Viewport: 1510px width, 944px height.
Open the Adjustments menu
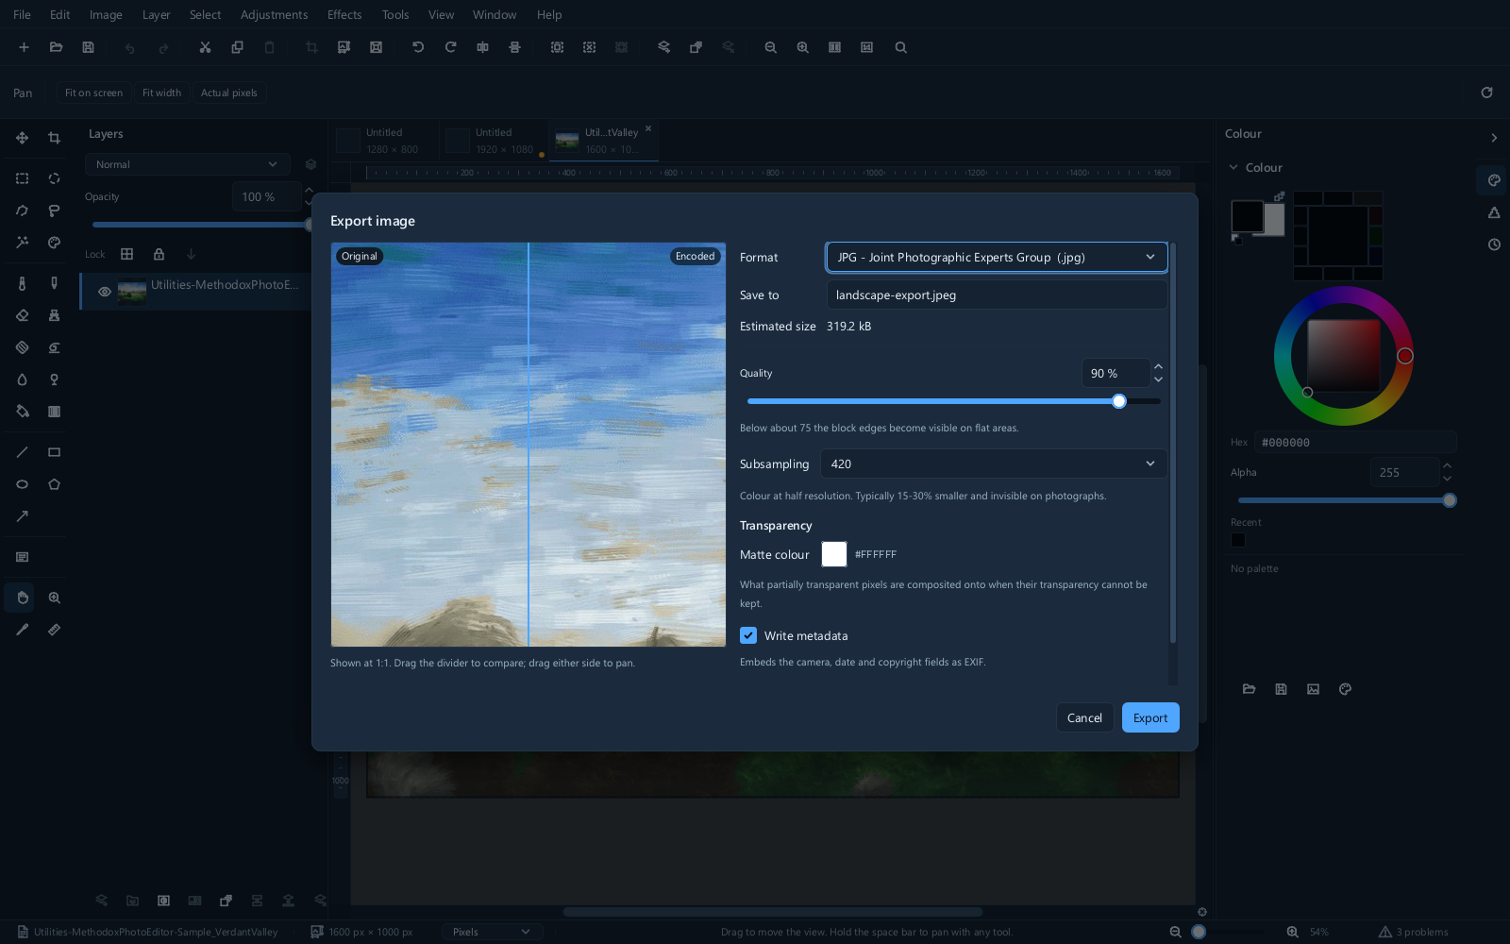coord(274,15)
